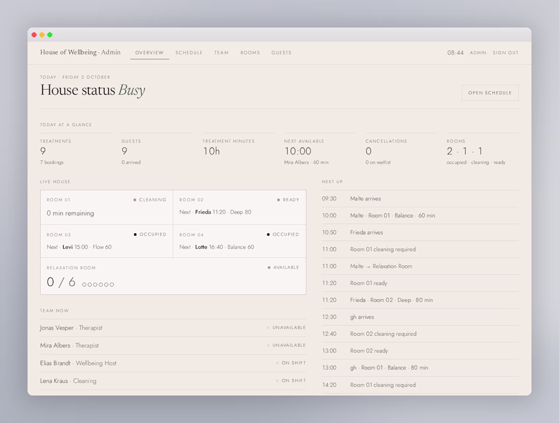Screen dimensions: 559x423
Task: Click the Frieda Room 02 Deep 80 min entry
Action: [420, 300]
